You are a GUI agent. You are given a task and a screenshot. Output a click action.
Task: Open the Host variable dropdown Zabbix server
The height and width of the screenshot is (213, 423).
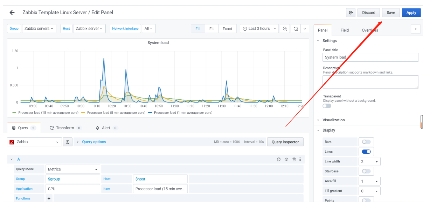[x=89, y=29]
